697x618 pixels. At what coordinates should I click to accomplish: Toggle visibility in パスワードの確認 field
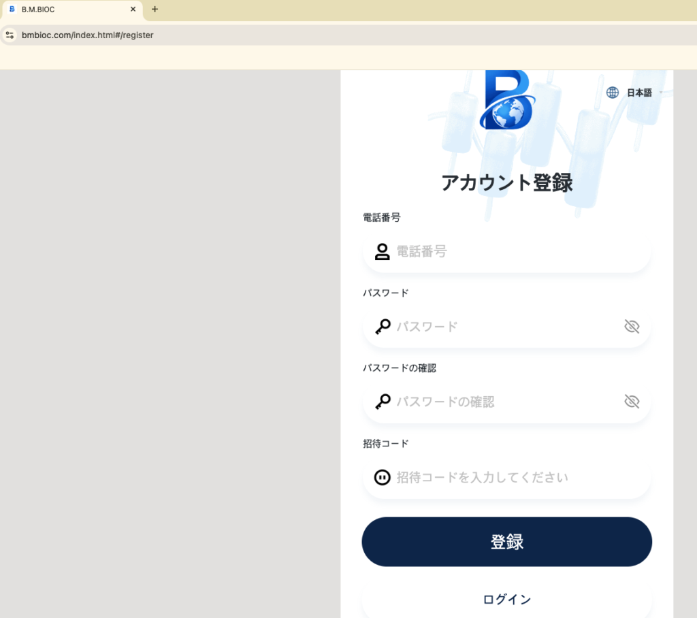[x=632, y=402]
